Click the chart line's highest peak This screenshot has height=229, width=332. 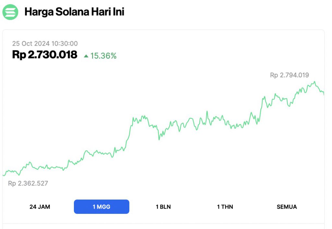click(314, 82)
